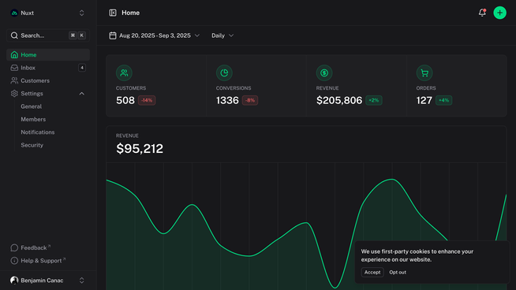
Task: Click the ⌘ shortcut key badge
Action: [73, 35]
